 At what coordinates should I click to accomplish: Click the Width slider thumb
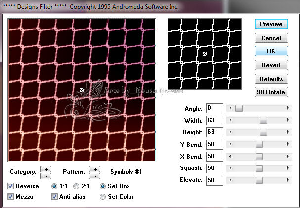pyautogui.click(x=263, y=120)
